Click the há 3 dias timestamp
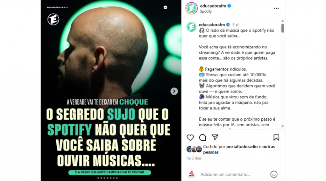Viewport: 326px width, 181px height. click(194, 158)
